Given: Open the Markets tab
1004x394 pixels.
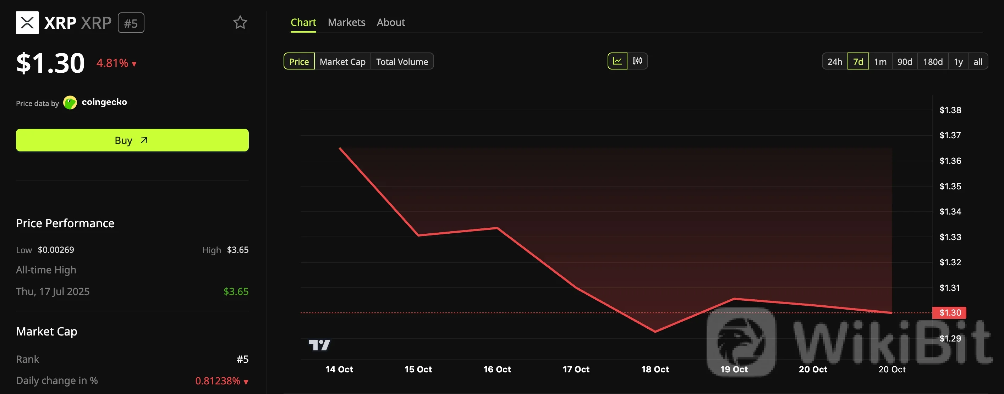Looking at the screenshot, I should 346,23.
